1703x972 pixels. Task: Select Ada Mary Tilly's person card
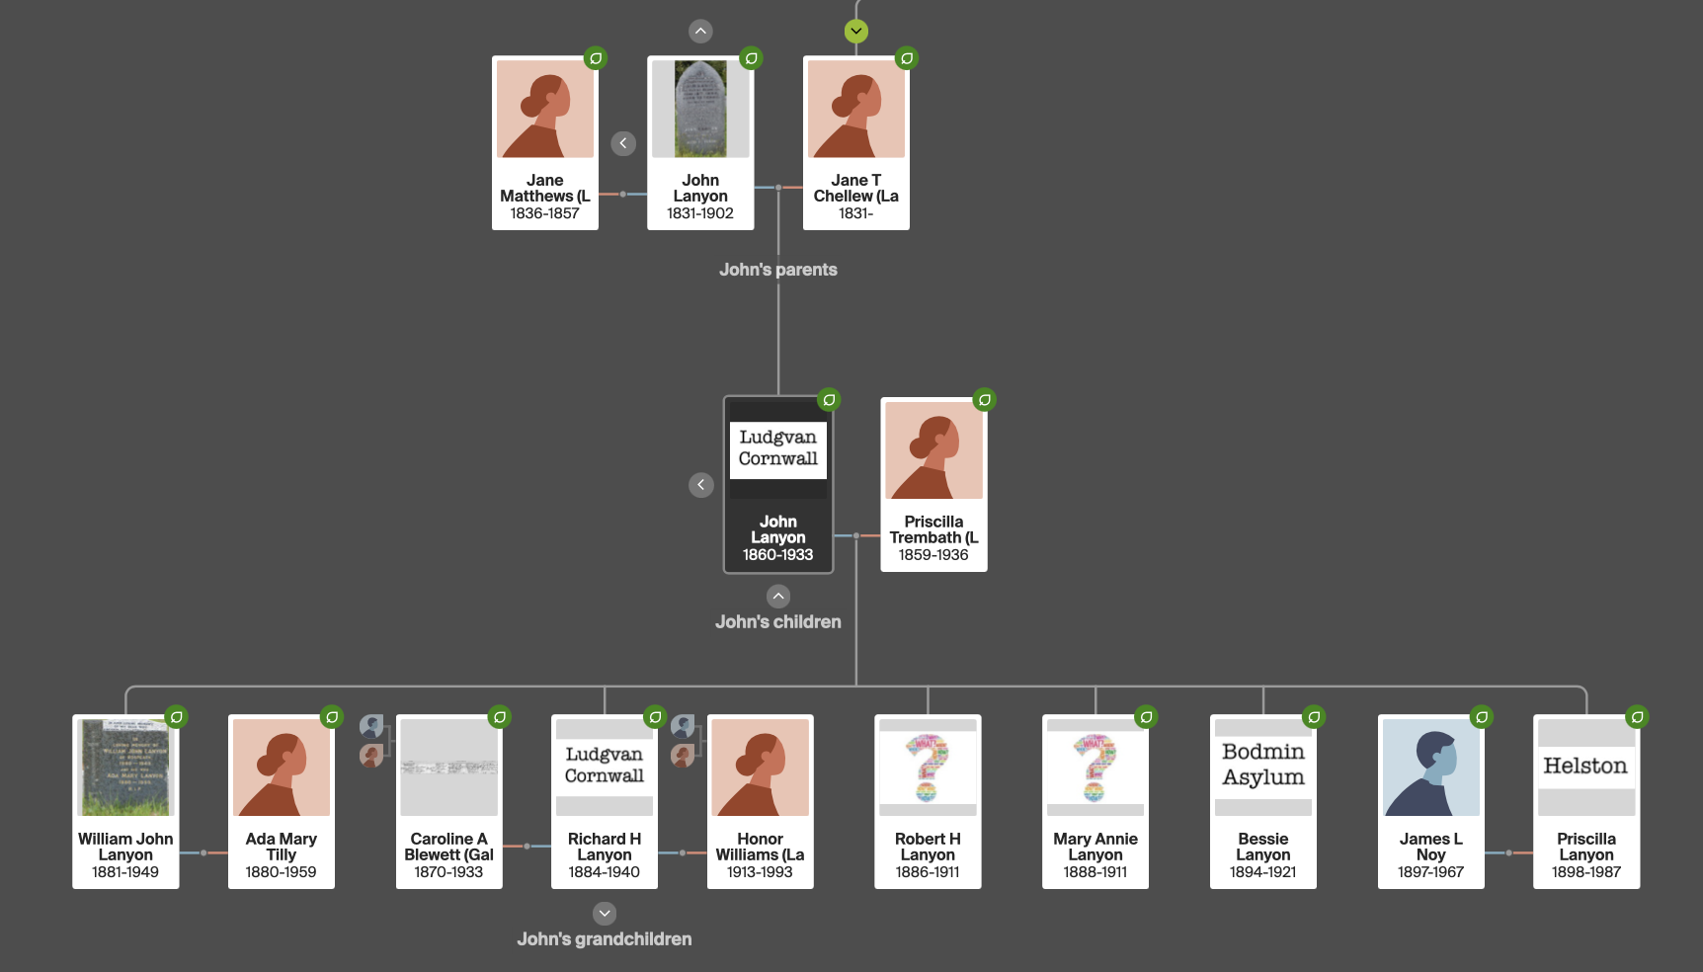[282, 801]
